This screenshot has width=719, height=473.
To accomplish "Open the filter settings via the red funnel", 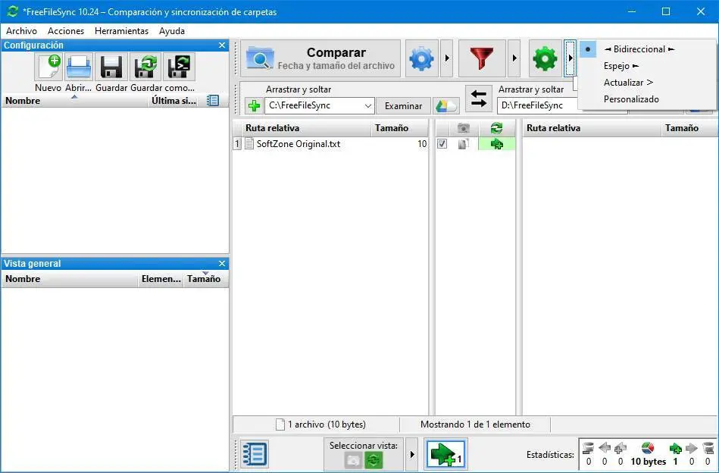I will point(482,58).
